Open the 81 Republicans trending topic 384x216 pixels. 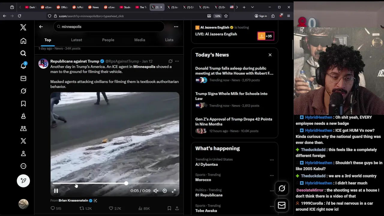209,195
